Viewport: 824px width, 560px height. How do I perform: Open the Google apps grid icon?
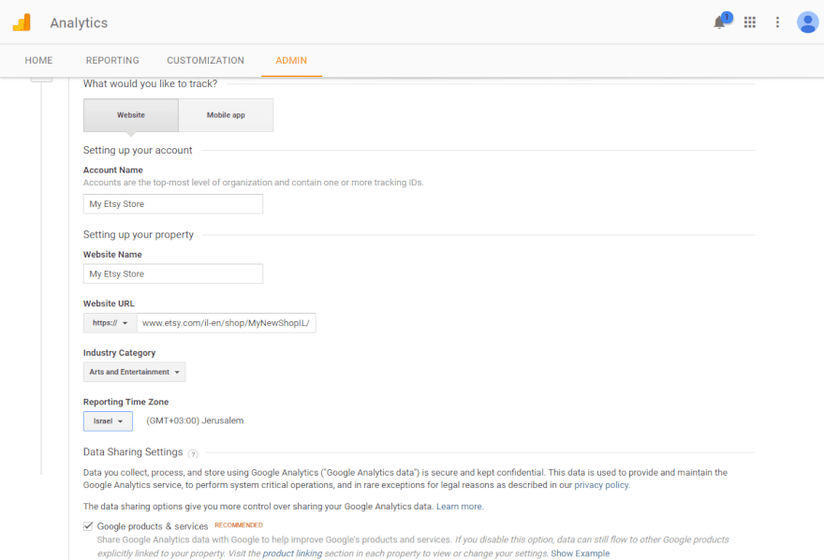pyautogui.click(x=750, y=22)
